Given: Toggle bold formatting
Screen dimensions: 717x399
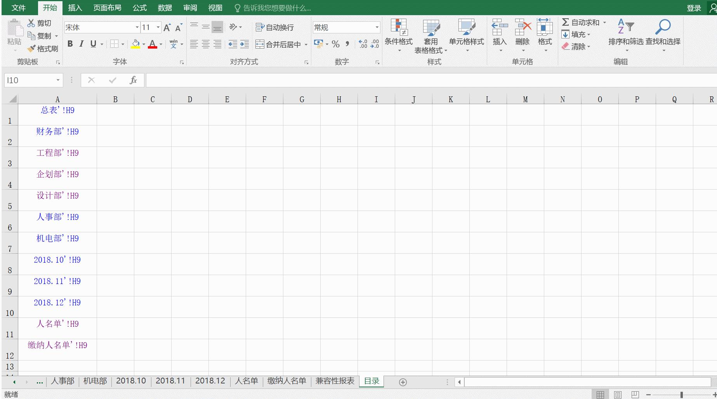Looking at the screenshot, I should pos(69,44).
